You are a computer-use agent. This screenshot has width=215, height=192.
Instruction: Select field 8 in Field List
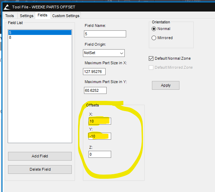(40, 37)
